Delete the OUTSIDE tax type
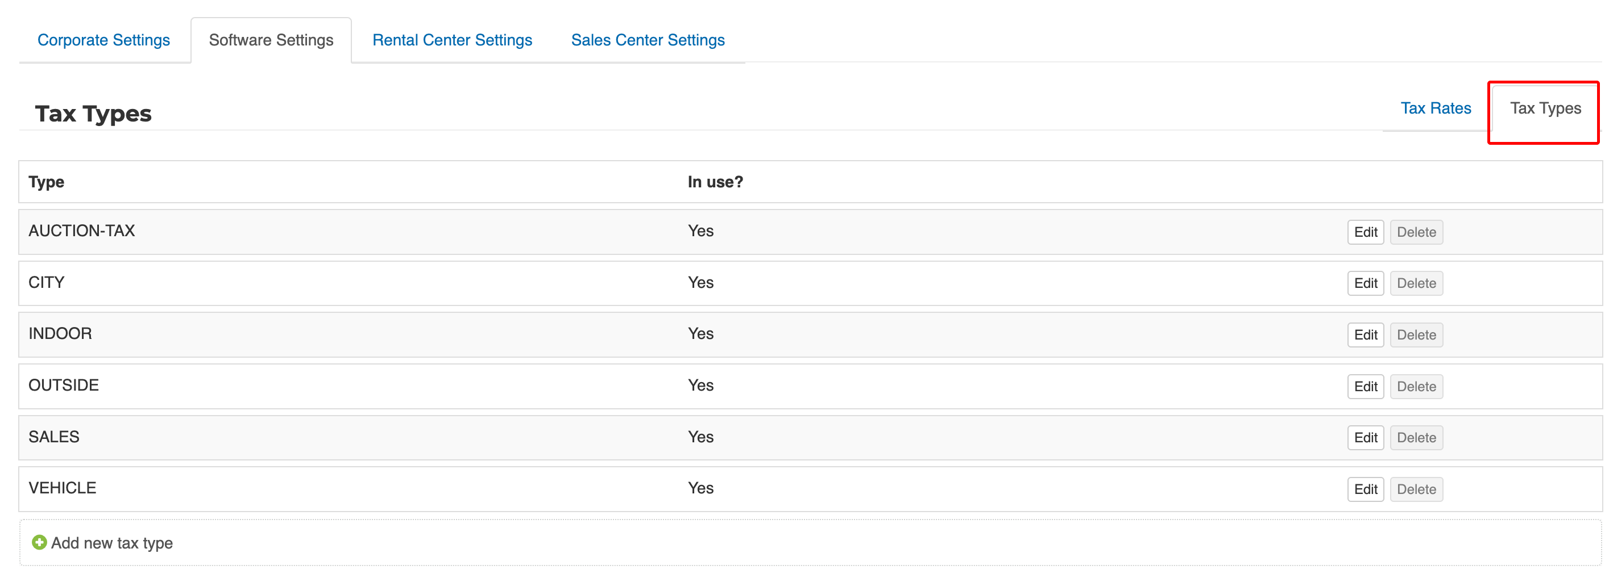The width and height of the screenshot is (1609, 578). click(1416, 387)
